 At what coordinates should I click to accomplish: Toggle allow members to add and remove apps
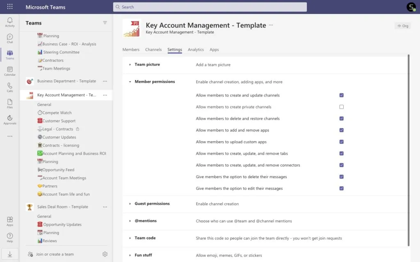[x=342, y=130]
